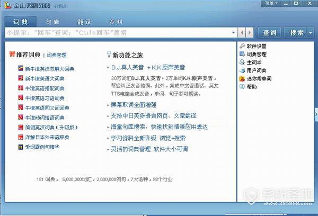This screenshot has width=318, height=216.
Task: Open 迷你背单词 in the side panel
Action: click(259, 79)
